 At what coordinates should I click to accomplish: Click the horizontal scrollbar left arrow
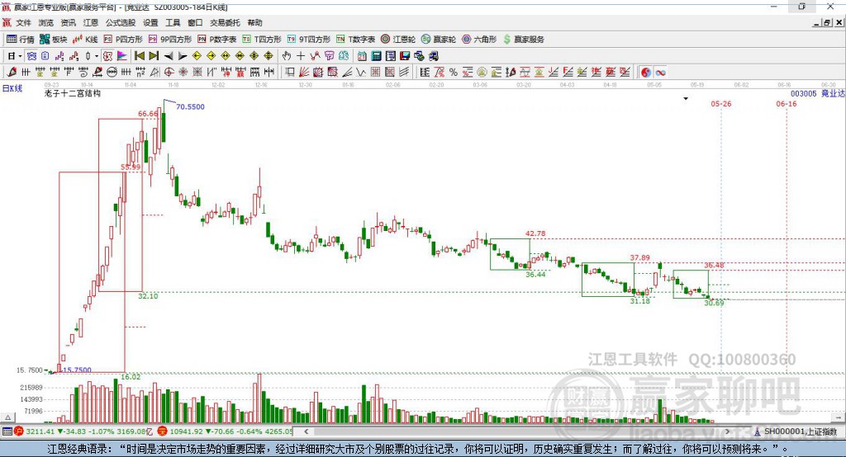pyautogui.click(x=307, y=431)
